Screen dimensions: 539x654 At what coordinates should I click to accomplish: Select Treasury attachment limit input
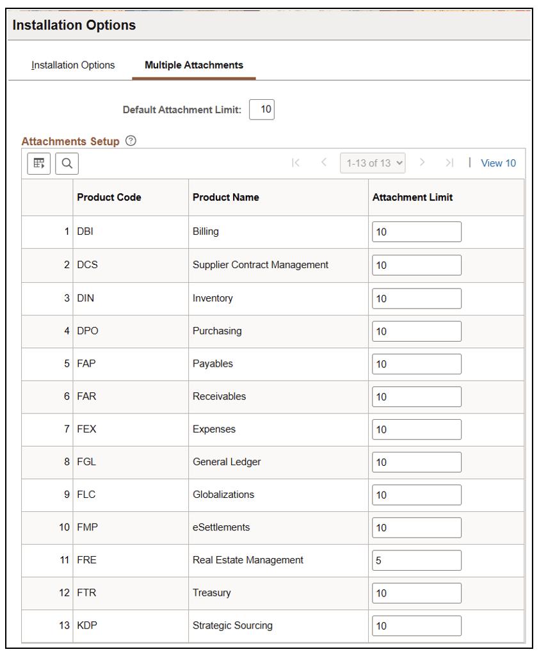pyautogui.click(x=416, y=593)
